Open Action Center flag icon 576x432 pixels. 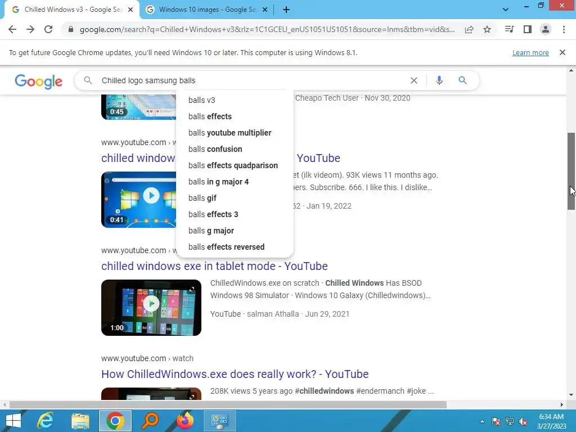496,421
